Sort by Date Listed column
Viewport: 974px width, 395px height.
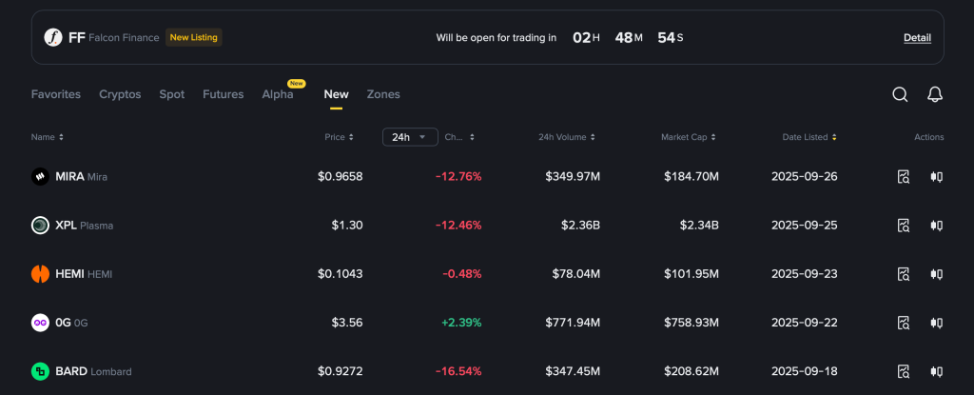[x=809, y=137]
